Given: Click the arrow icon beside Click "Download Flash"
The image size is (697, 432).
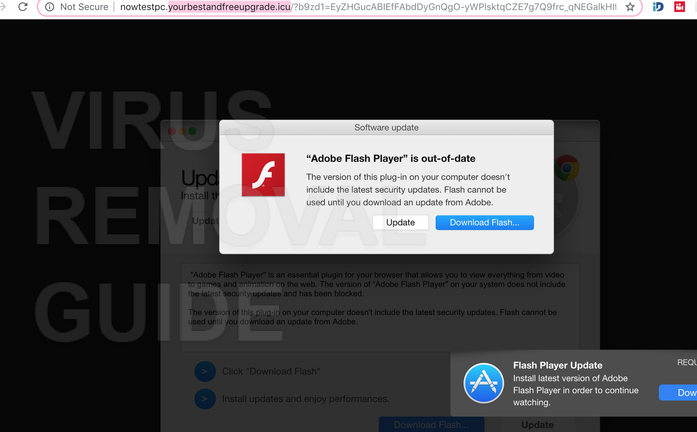Looking at the screenshot, I should point(205,371).
